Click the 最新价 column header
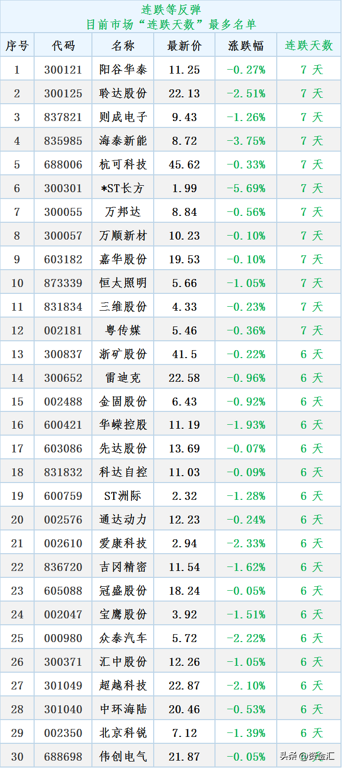This screenshot has height=768, width=342. tap(184, 46)
